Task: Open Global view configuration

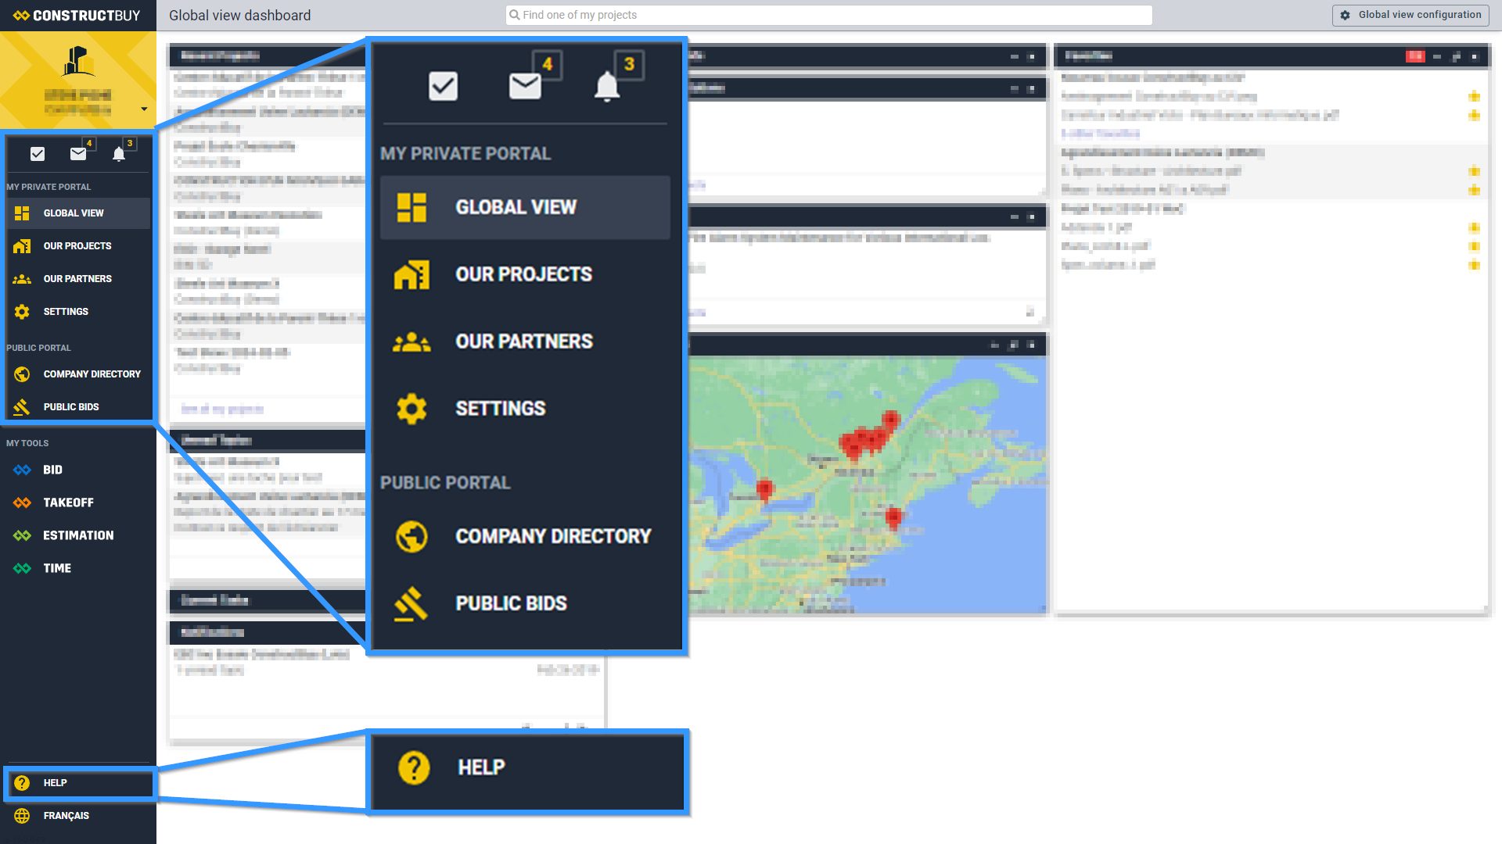Action: click(x=1410, y=15)
